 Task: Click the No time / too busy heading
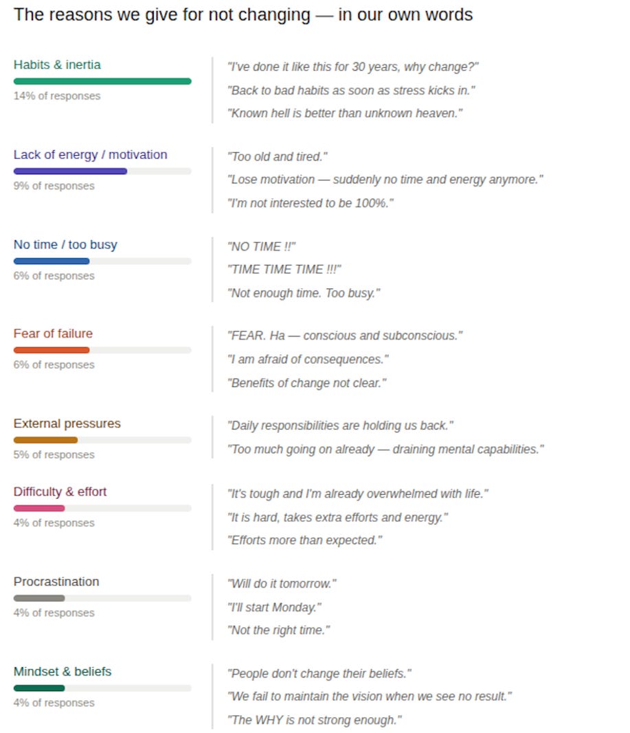pos(65,244)
